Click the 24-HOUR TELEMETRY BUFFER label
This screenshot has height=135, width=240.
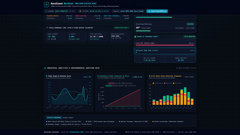tap(186, 68)
